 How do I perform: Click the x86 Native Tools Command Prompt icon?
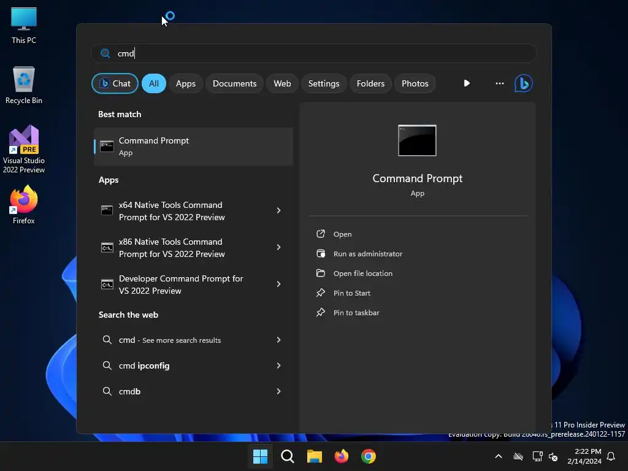coord(107,248)
